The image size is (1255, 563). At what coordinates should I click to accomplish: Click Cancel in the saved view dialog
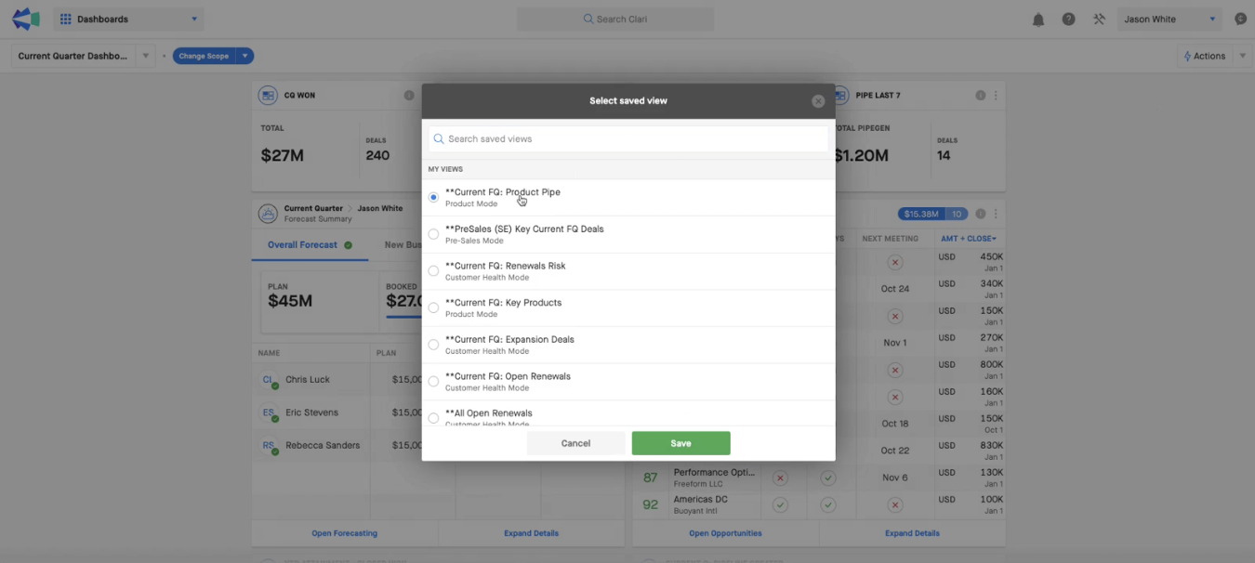575,443
